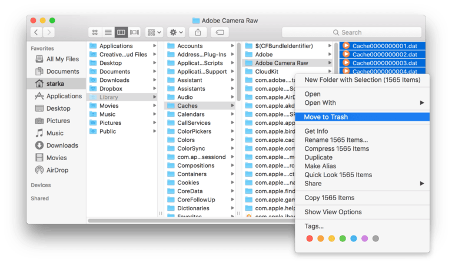This screenshot has width=452, height=262.
Task: Select the $(CFBundleIdentifier) folder
Action: [287, 46]
